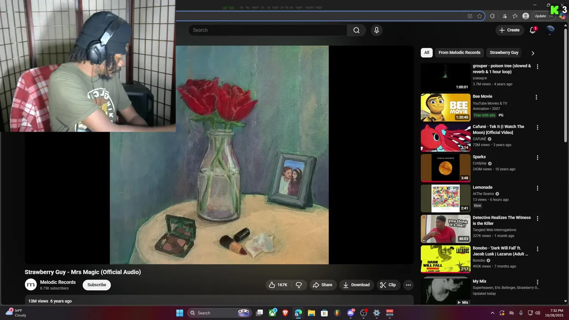Open options menu for Cafuné Tek It video
Viewport: 569px width, 320px height.
click(537, 127)
